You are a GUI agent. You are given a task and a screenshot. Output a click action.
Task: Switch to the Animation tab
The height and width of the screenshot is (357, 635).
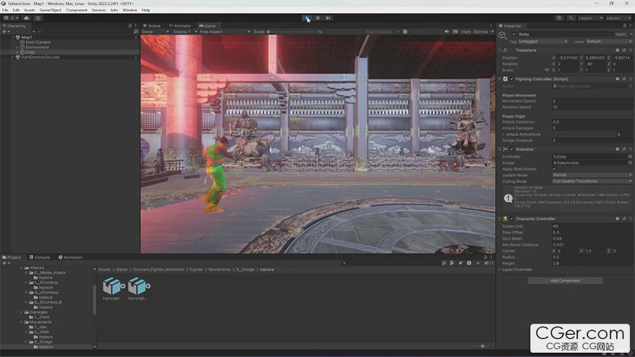pos(71,257)
